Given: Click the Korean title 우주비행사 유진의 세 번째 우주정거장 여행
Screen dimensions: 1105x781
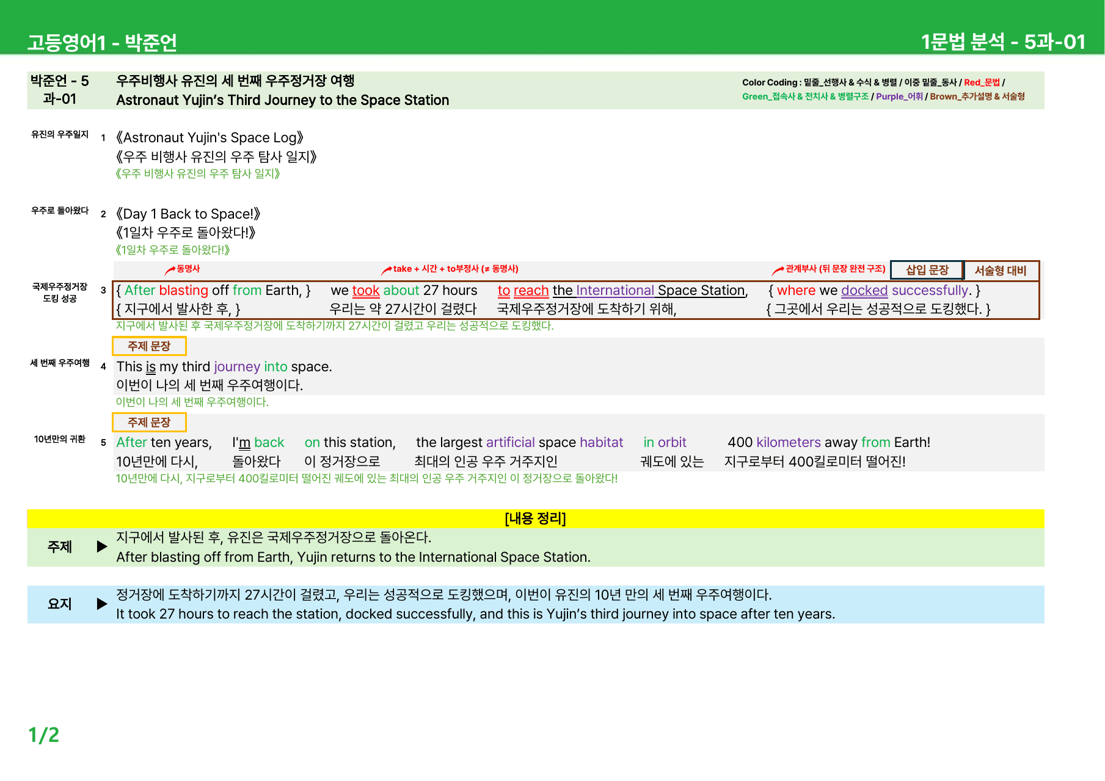Looking at the screenshot, I should point(235,81).
